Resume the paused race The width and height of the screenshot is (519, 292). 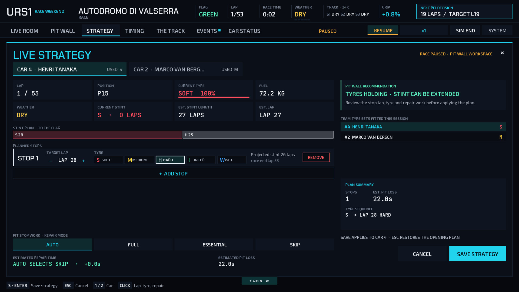coord(383,30)
